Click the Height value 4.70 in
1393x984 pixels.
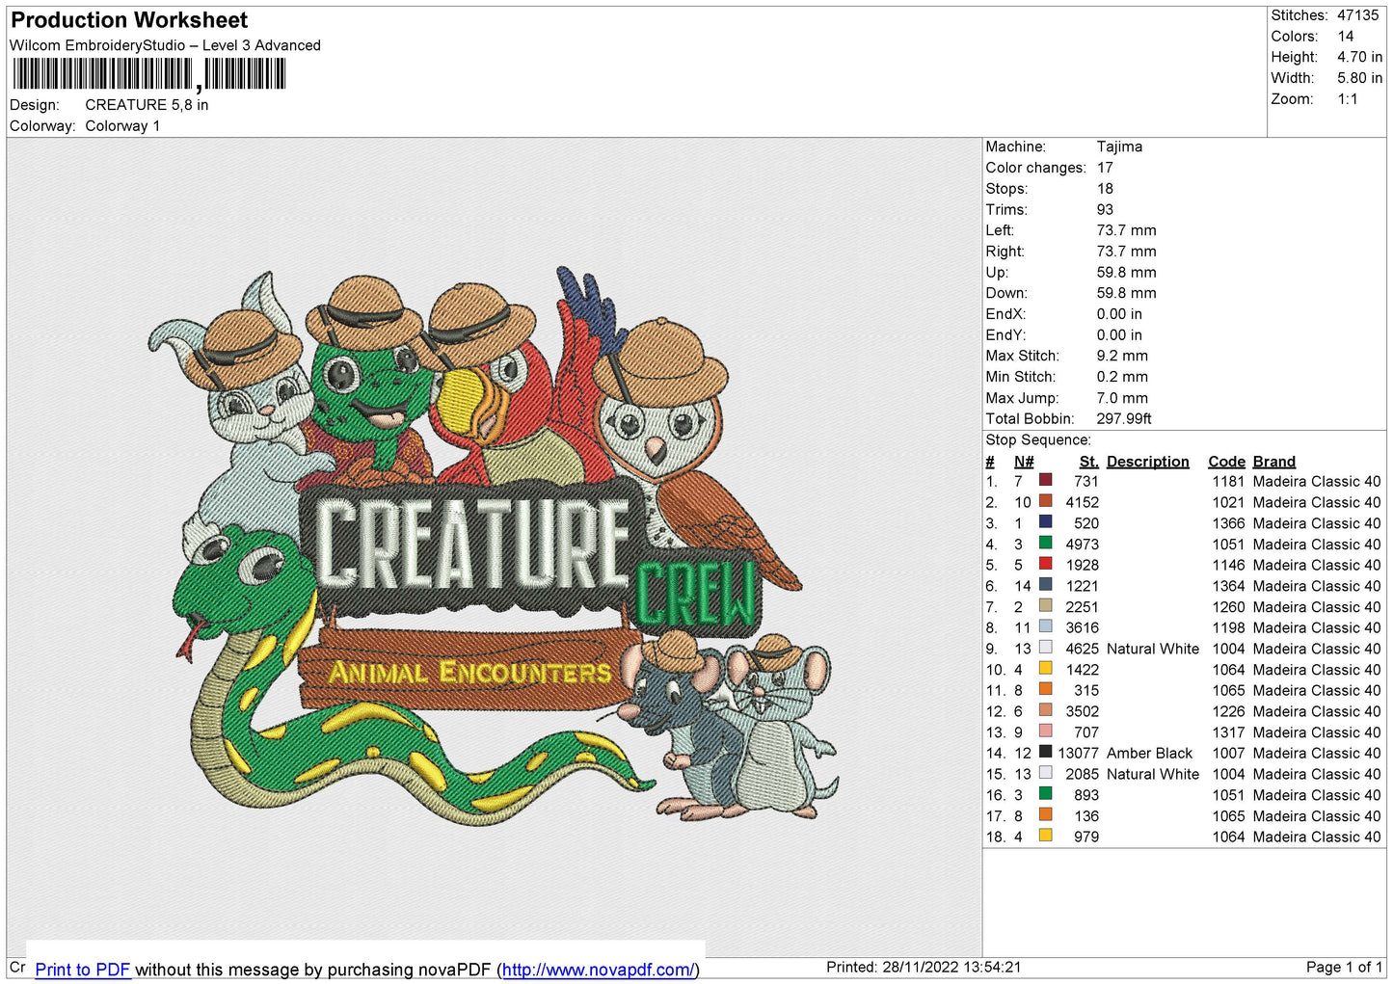click(1359, 57)
